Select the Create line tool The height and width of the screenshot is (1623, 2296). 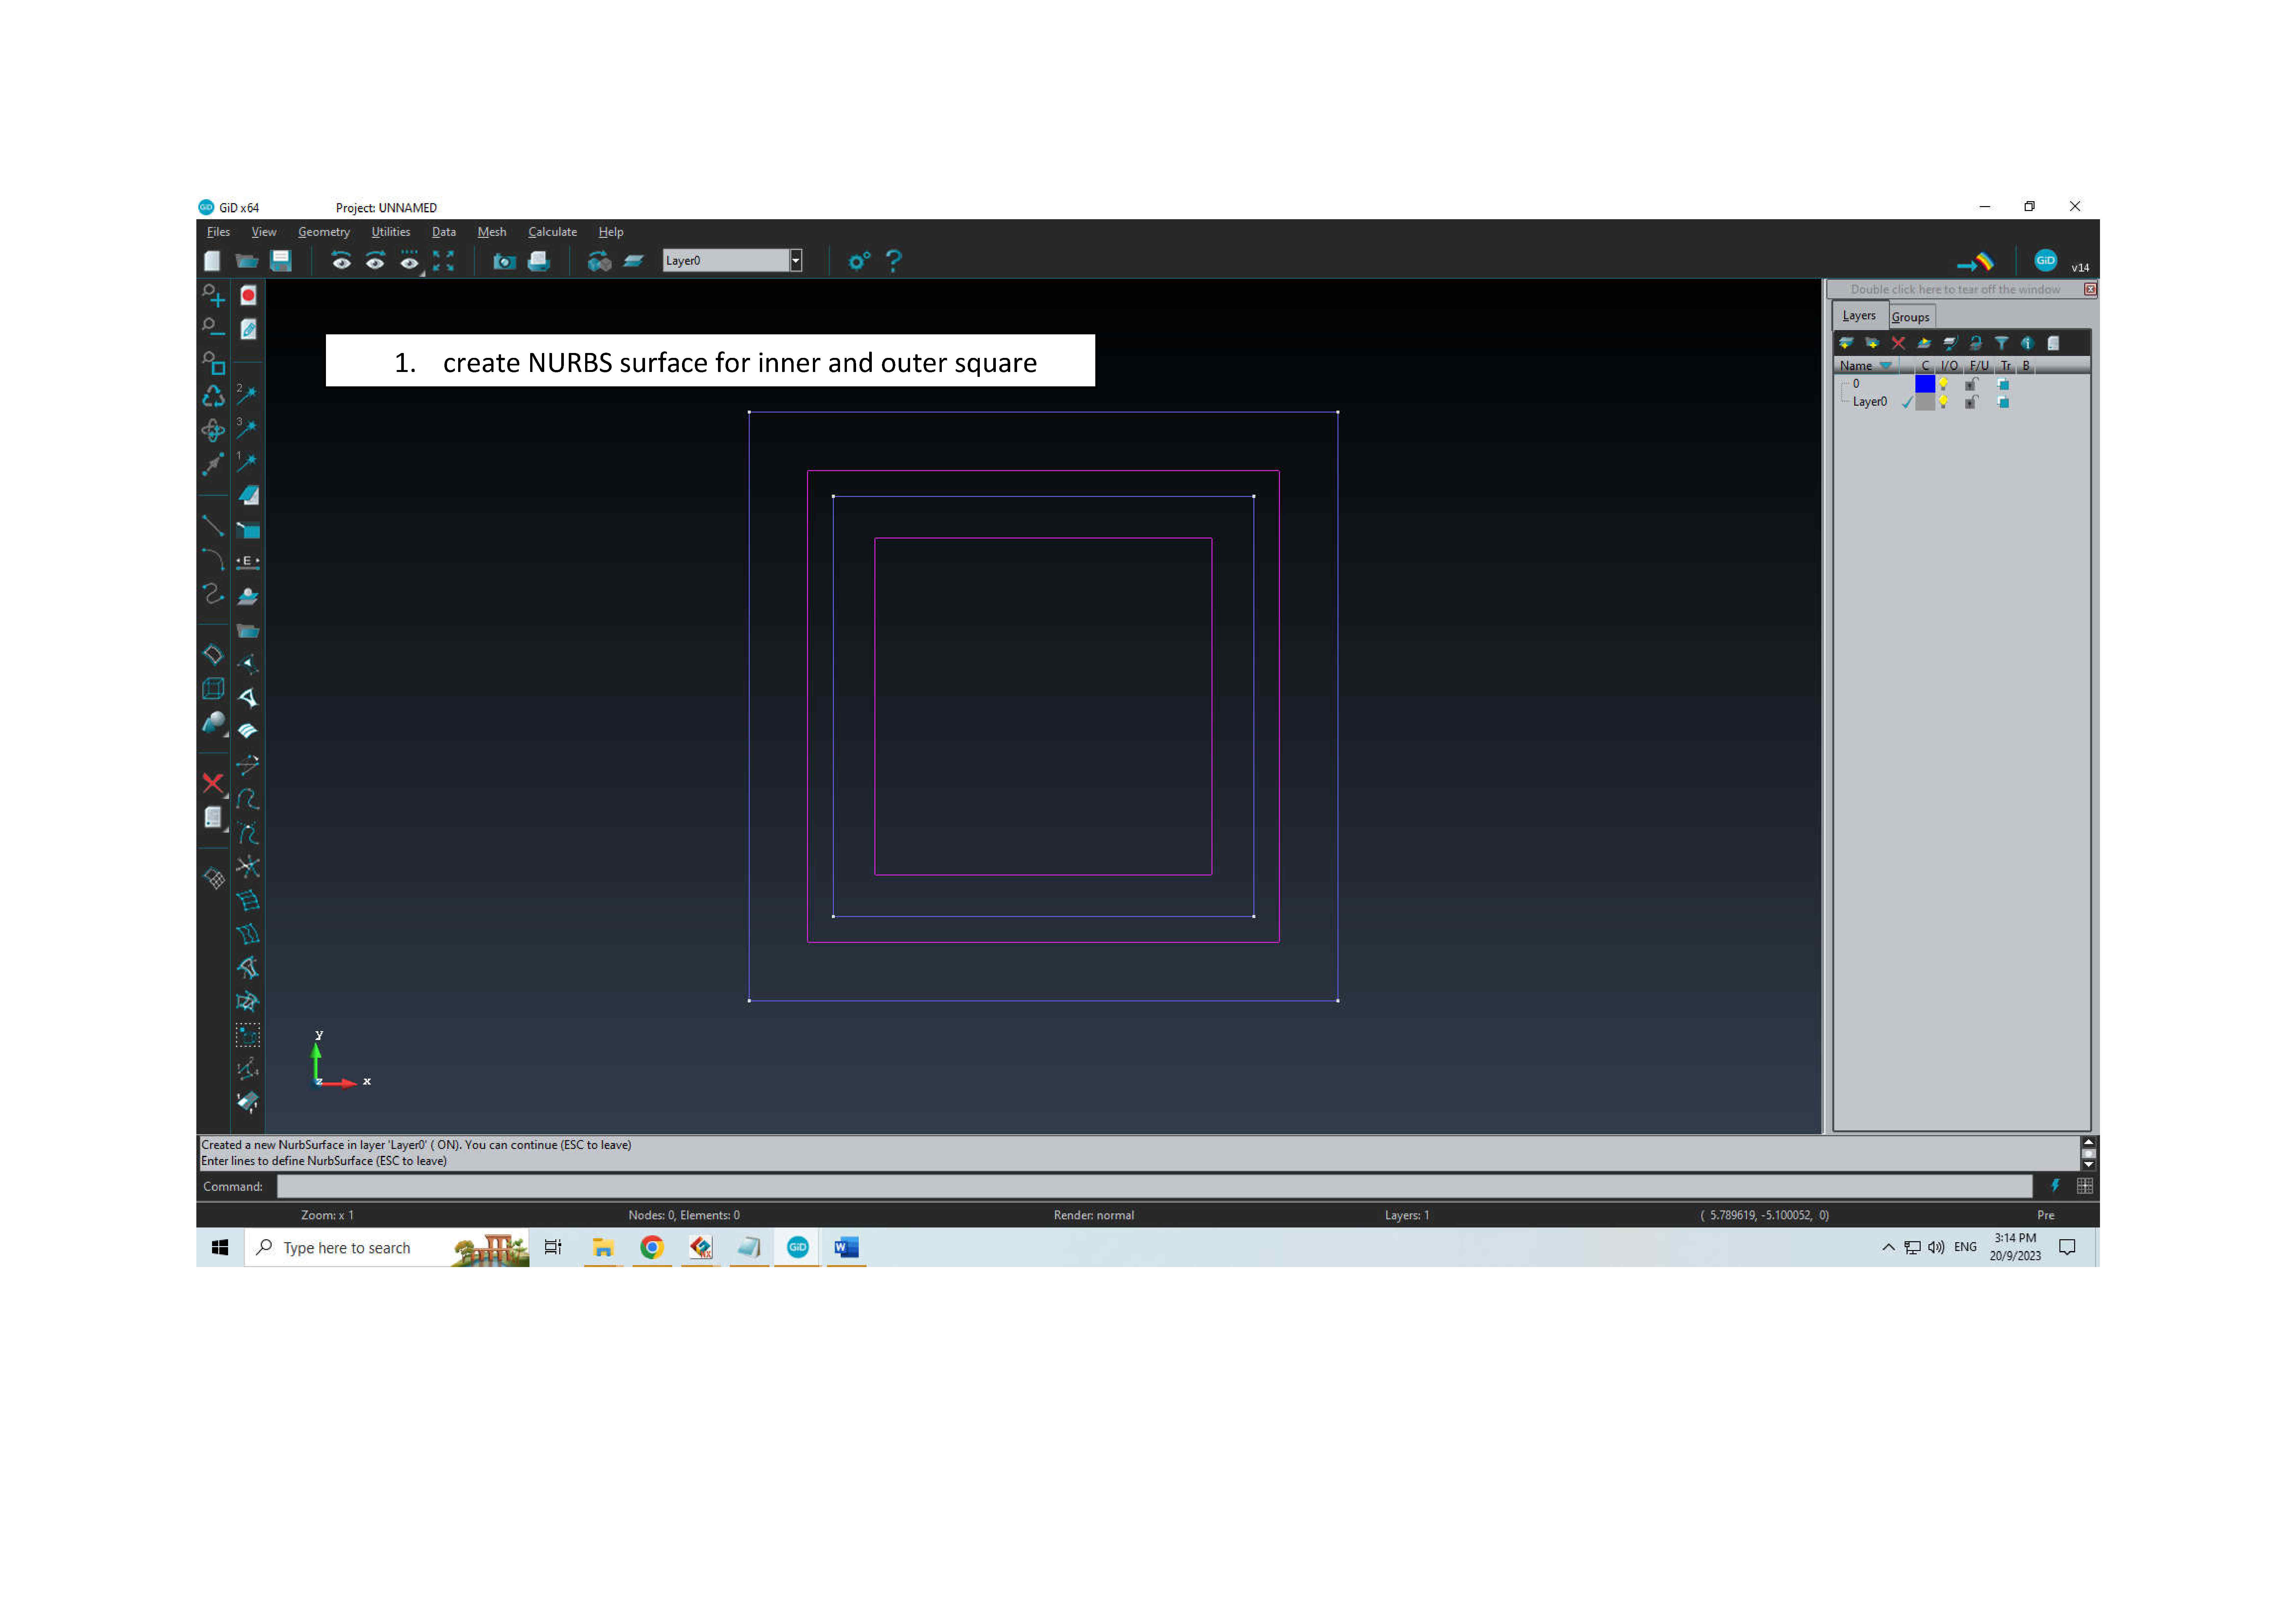coord(213,525)
